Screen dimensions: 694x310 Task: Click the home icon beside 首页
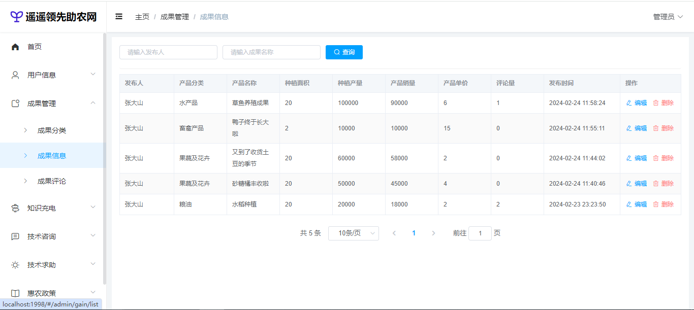click(x=15, y=47)
